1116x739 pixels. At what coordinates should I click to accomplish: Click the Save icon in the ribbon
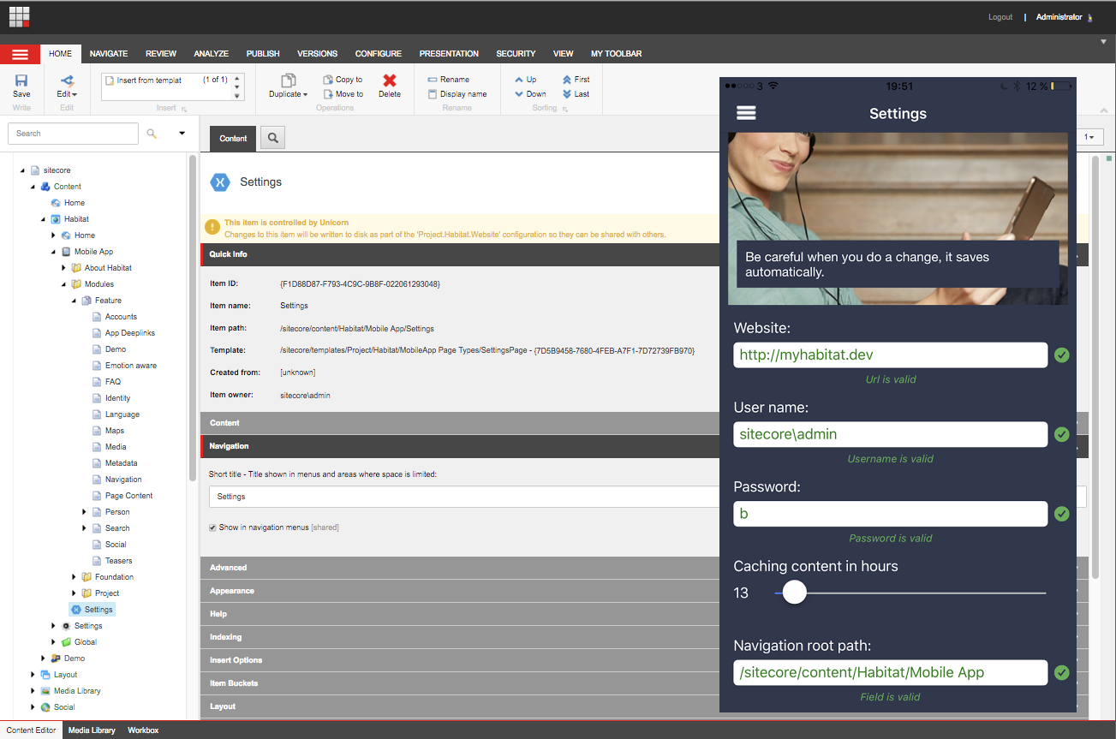tap(21, 81)
